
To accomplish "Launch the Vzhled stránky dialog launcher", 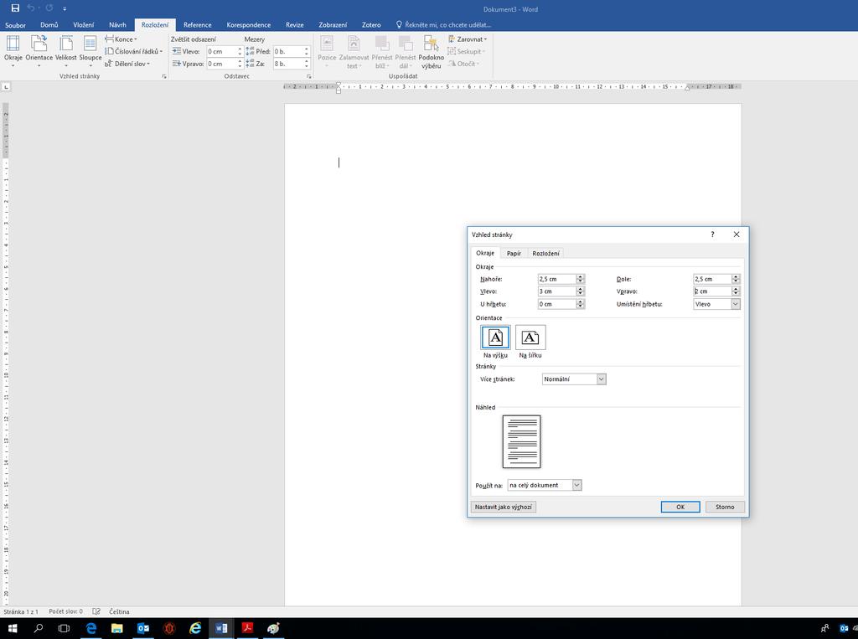I will click(164, 76).
